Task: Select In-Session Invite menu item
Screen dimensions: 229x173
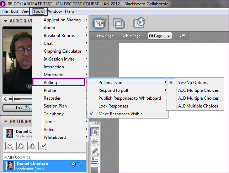Action: click(x=60, y=59)
